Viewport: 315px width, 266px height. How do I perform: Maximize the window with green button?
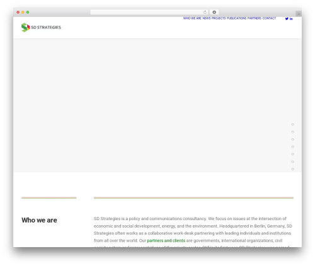point(28,12)
